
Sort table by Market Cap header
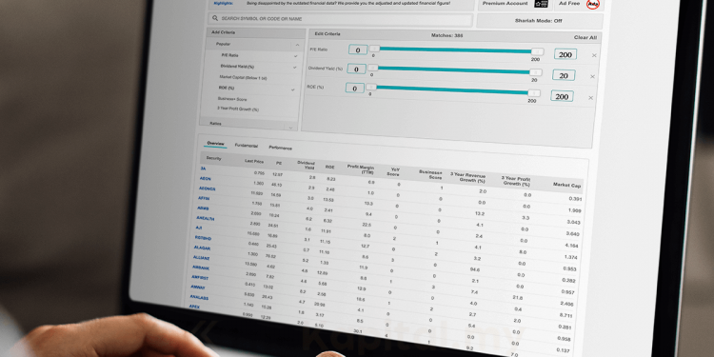pos(566,185)
